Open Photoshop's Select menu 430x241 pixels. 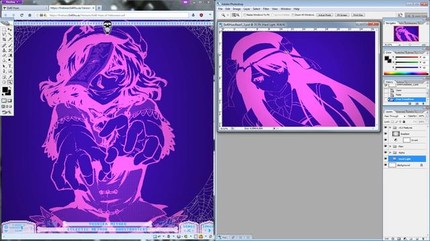click(x=257, y=9)
